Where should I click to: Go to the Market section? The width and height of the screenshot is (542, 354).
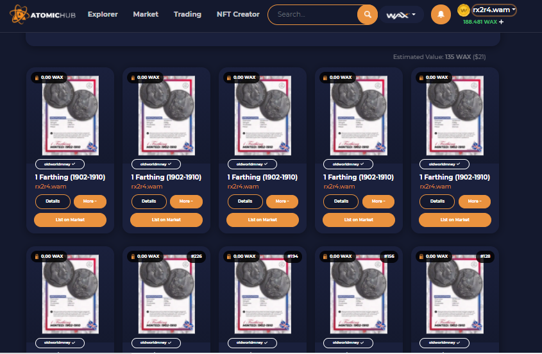coord(146,14)
